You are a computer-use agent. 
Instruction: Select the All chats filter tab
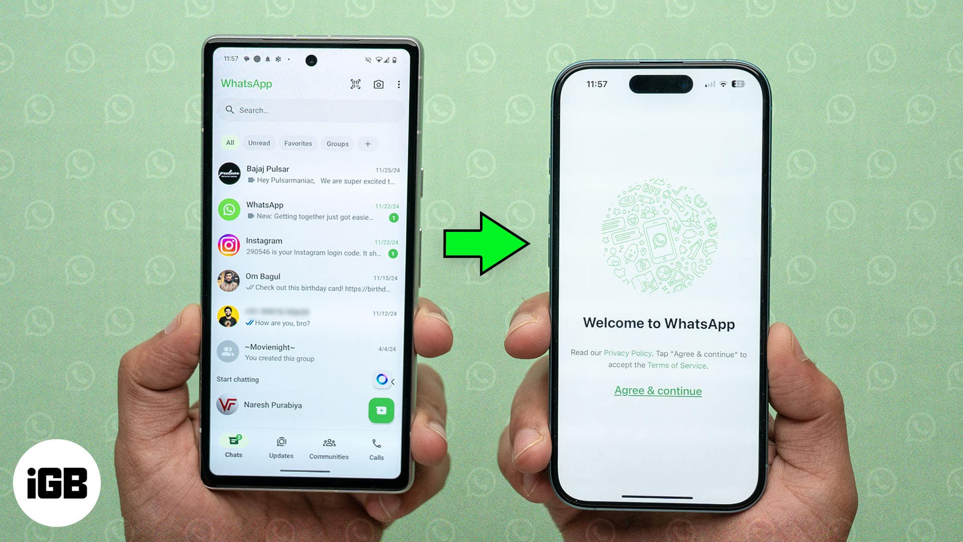click(x=230, y=143)
